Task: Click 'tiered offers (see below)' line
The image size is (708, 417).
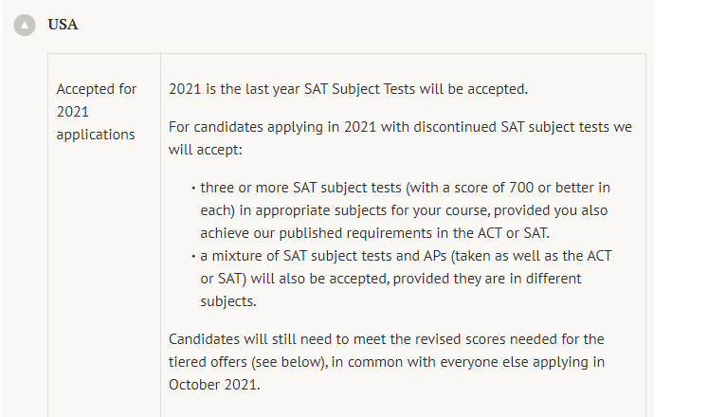Action: click(387, 362)
